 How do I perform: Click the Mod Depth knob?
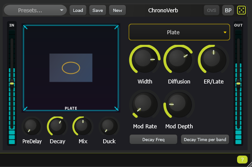point(179,105)
